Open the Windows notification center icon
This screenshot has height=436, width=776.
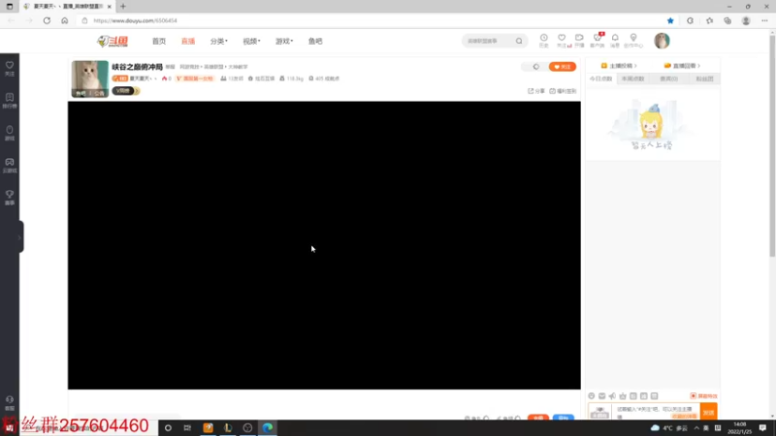pos(762,427)
